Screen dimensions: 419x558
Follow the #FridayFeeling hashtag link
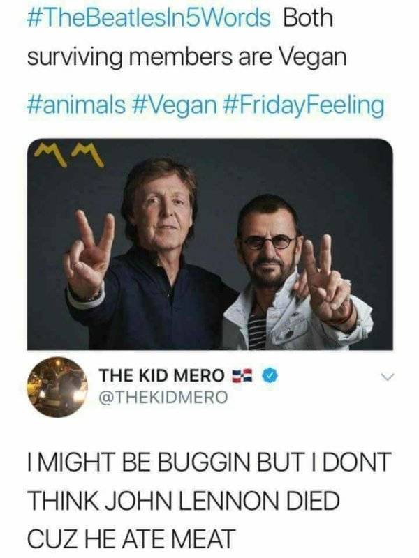pos(304,105)
